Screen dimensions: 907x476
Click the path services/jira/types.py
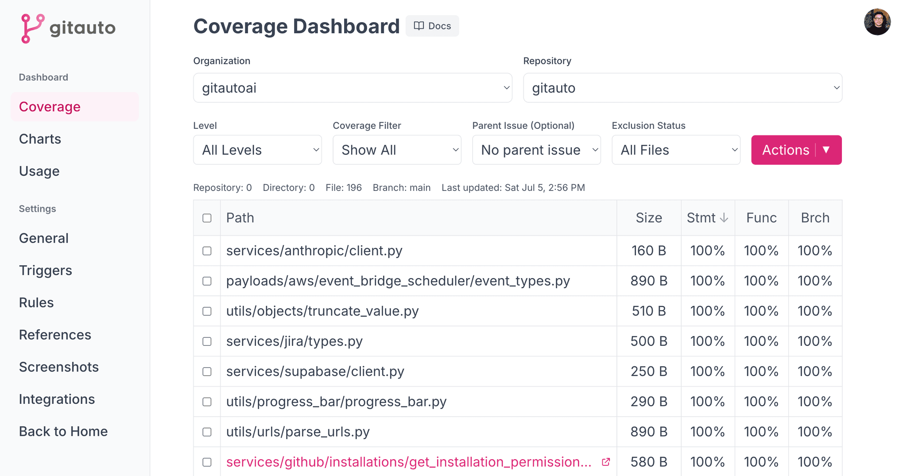coord(295,341)
